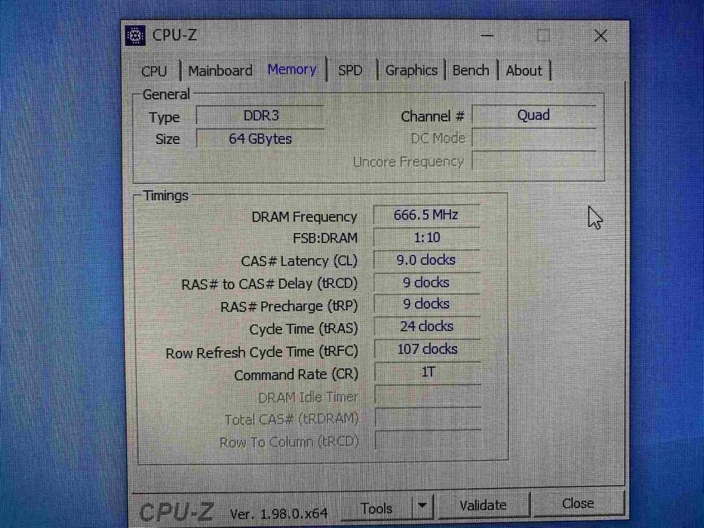Click the 9.0 clocks CAS latency value
This screenshot has width=704, height=528.
426,259
